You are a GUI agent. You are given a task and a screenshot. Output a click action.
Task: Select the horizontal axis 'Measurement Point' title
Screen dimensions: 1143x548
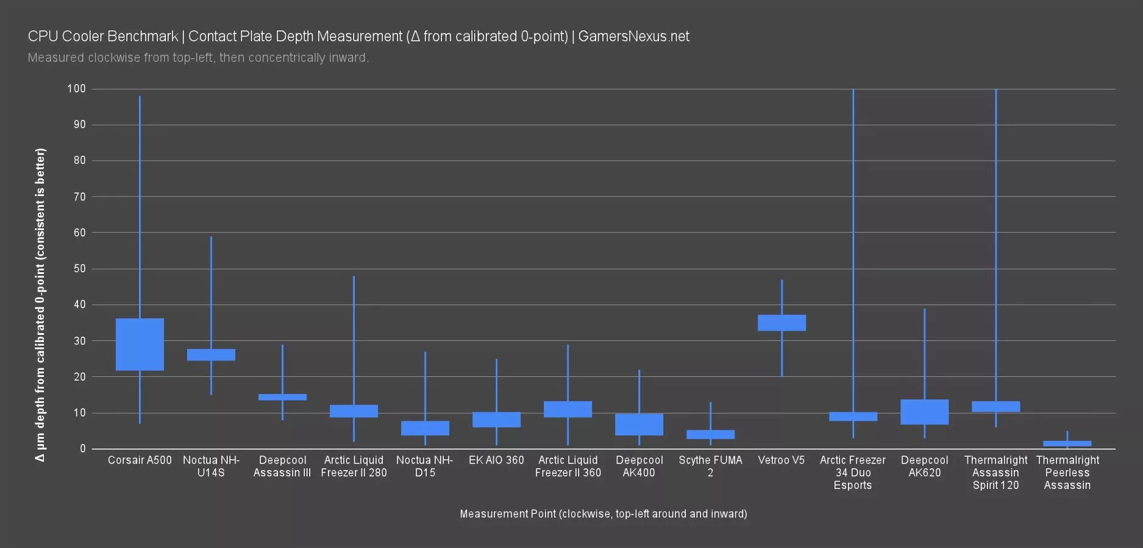click(x=603, y=514)
